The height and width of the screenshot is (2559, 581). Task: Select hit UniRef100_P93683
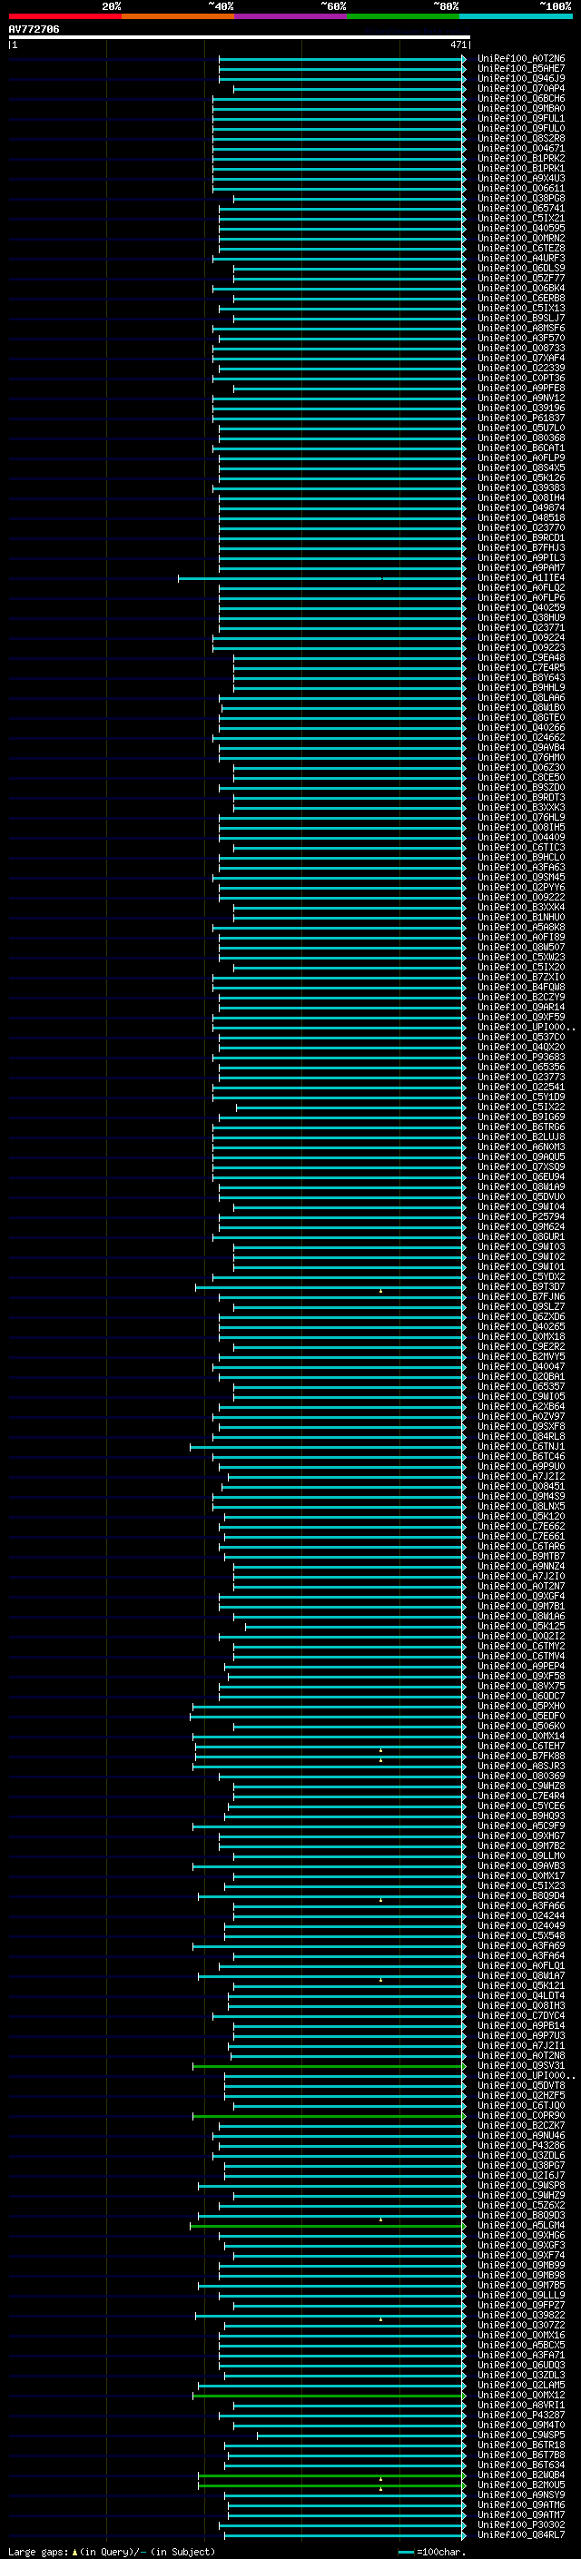point(520,1057)
